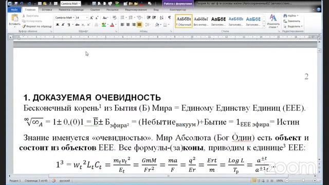Click the Format Painter (Формат по образцу) brush
329x185 pixels.
tap(24, 26)
